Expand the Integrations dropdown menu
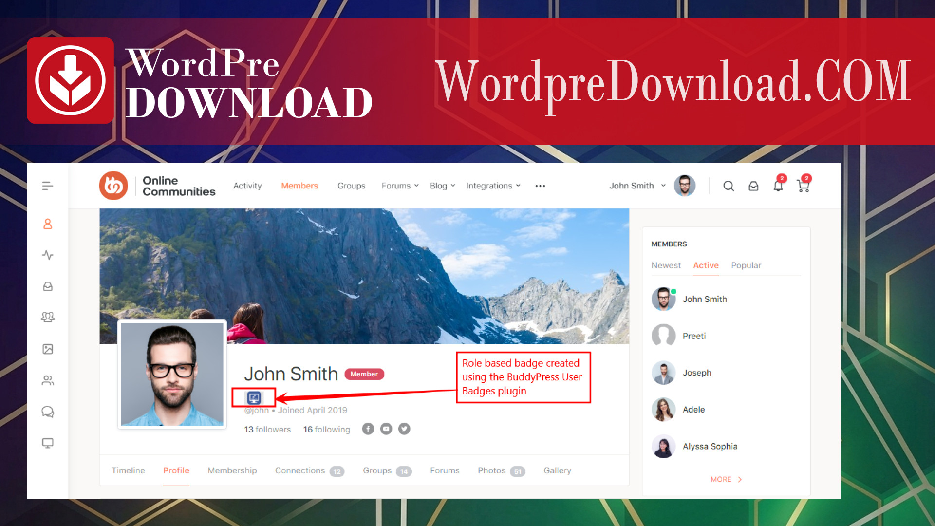935x526 pixels. click(x=493, y=186)
